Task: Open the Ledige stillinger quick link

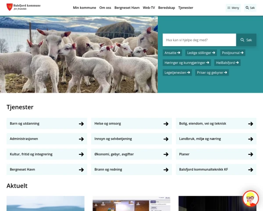Action: (201, 53)
